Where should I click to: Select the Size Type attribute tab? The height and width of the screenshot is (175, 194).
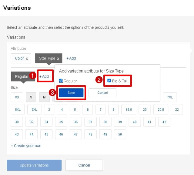[47, 58]
